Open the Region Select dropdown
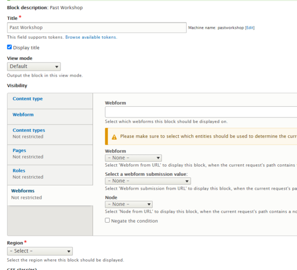This screenshot has width=297, height=270. pyautogui.click(x=40, y=251)
